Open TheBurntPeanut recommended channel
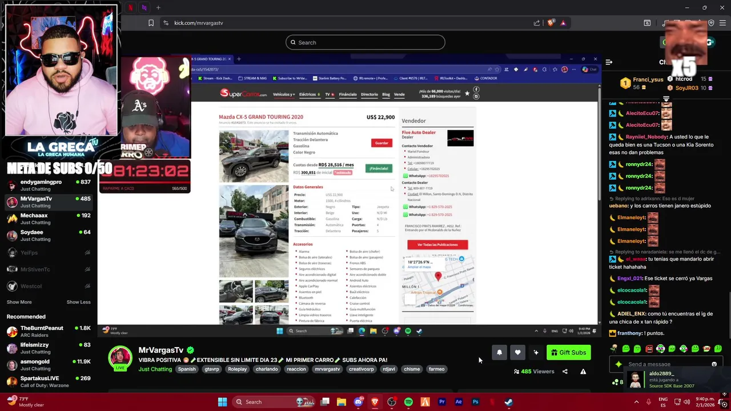The width and height of the screenshot is (731, 411). (49, 331)
